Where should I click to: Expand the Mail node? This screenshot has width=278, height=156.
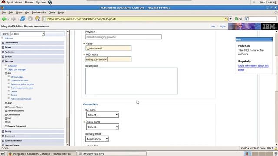[x=6, y=118]
